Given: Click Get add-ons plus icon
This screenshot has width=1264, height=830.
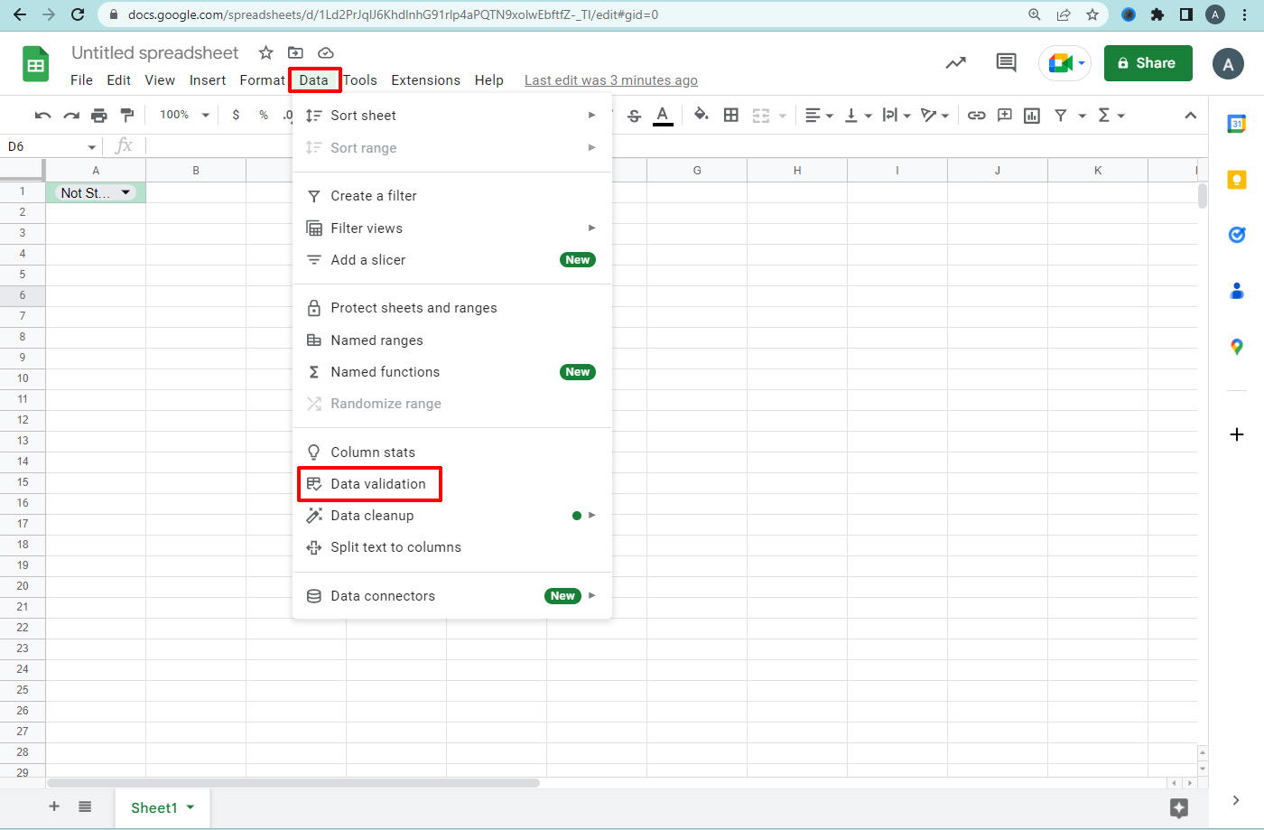Looking at the screenshot, I should [x=1237, y=434].
